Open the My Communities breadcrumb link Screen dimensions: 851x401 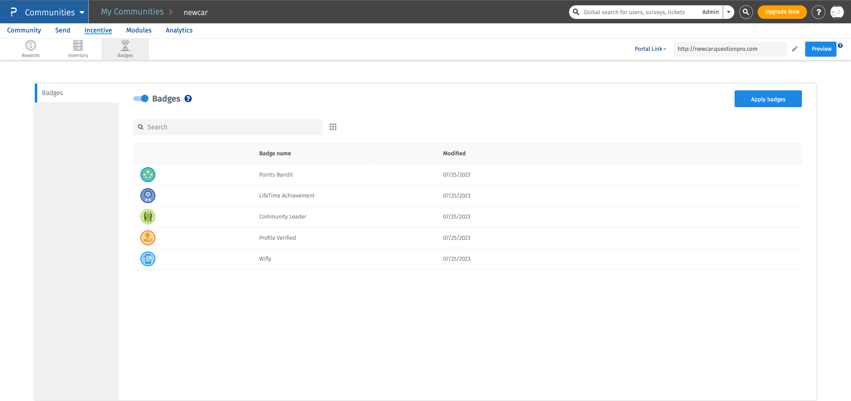132,12
